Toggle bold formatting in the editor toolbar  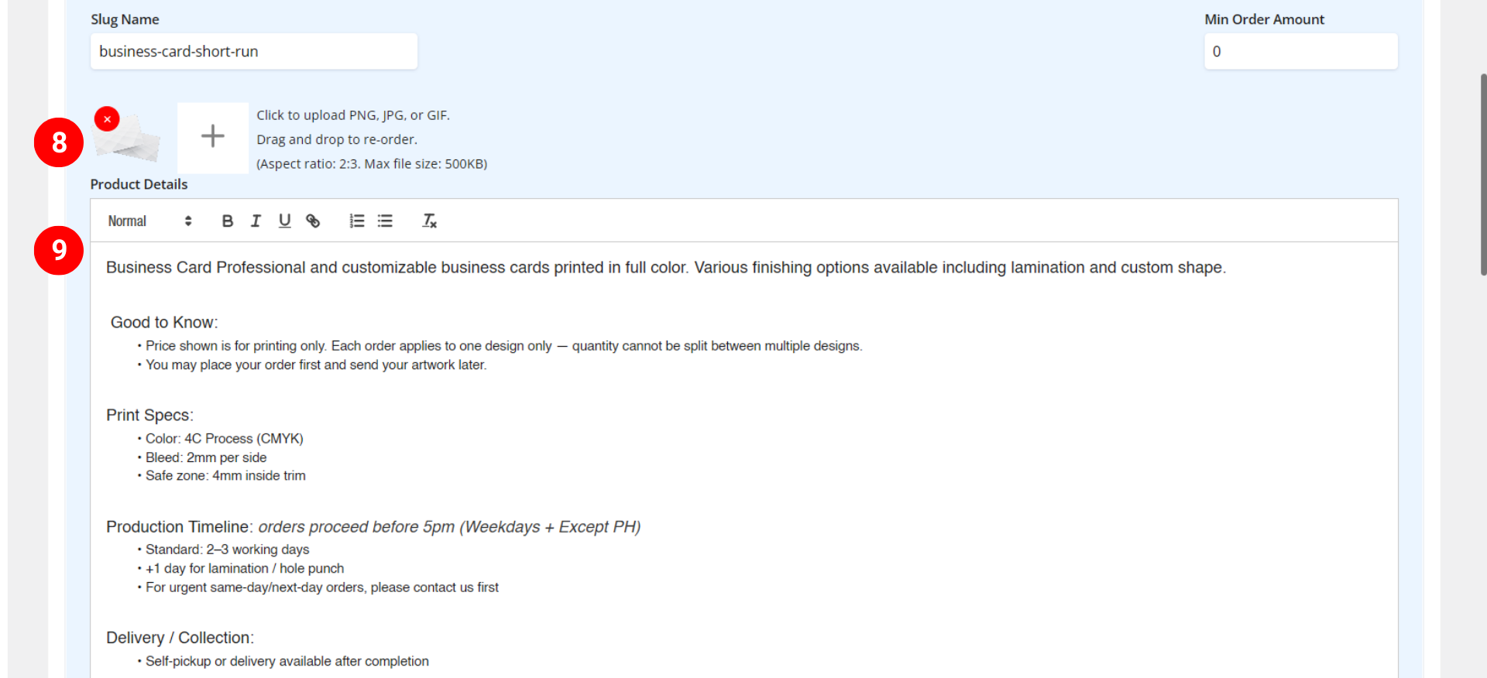227,221
